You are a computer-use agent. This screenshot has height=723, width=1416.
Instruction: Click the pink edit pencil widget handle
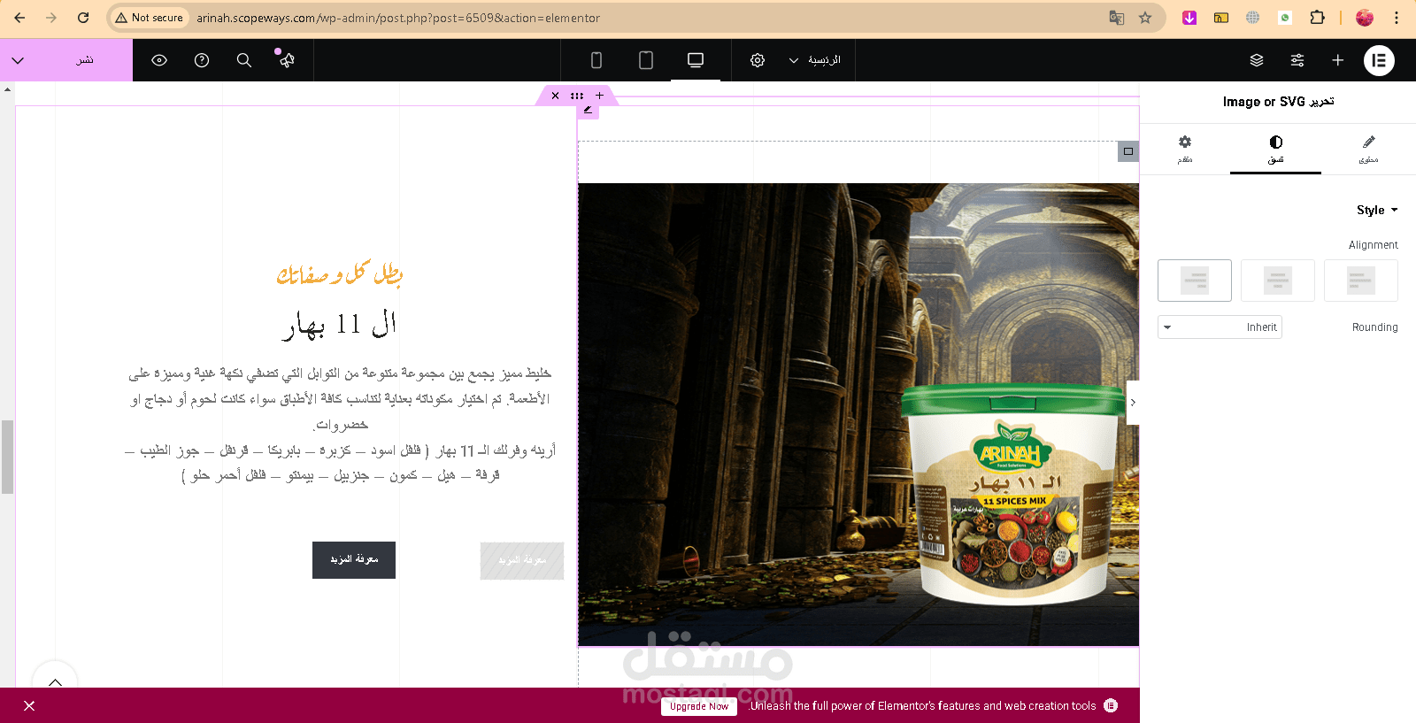click(588, 109)
